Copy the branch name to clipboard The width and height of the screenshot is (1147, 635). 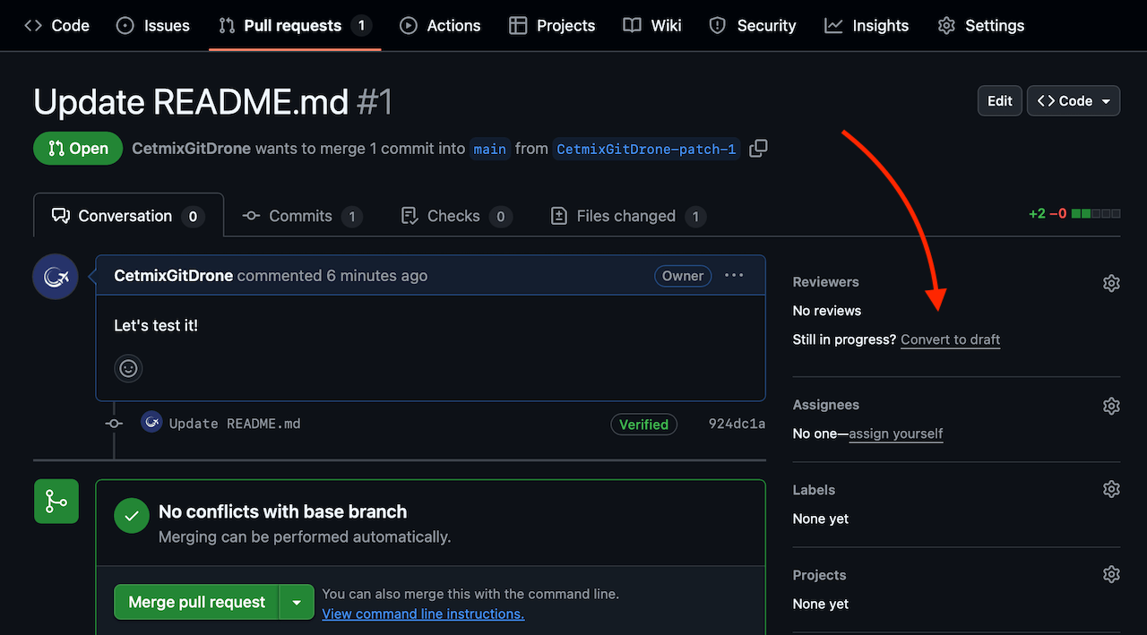757,149
